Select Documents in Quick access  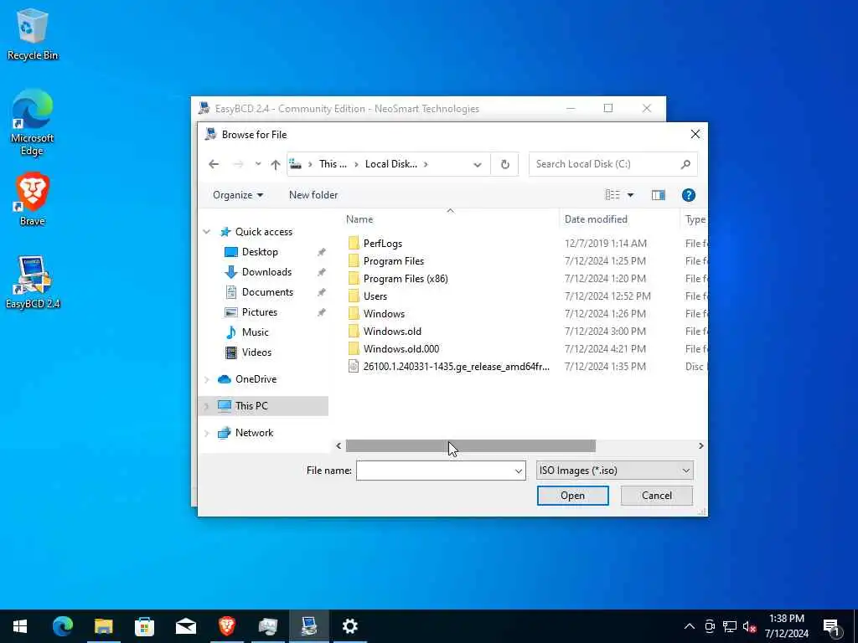click(x=267, y=292)
